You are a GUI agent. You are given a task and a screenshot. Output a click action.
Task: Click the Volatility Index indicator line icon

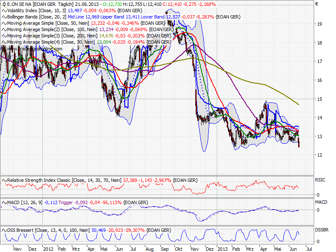4,10
